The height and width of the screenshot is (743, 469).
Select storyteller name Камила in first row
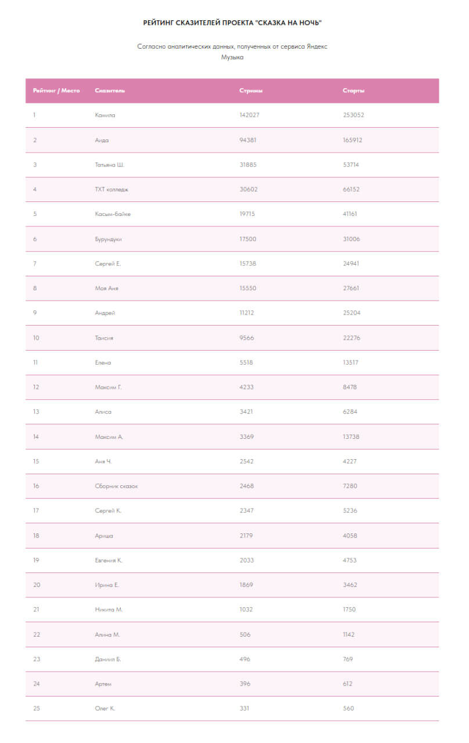[x=105, y=115]
